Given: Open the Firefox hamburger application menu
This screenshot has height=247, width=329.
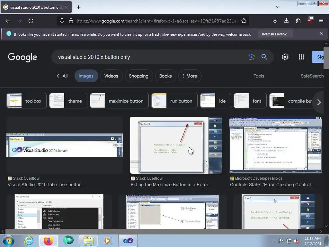Looking at the screenshot, I should (x=321, y=21).
